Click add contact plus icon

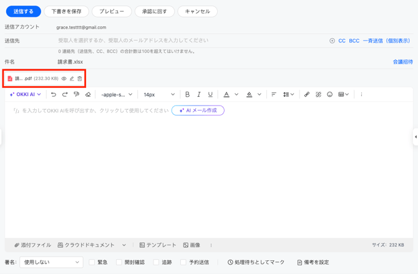pos(332,41)
